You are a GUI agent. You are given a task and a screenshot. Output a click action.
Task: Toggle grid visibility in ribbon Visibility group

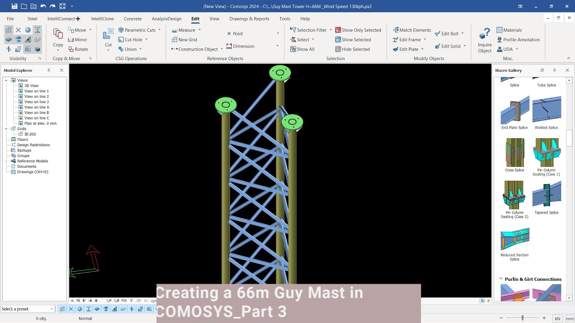[x=9, y=30]
